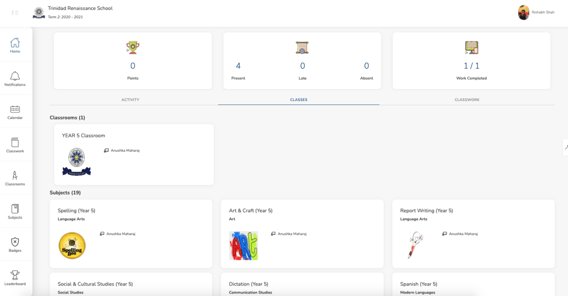Open the Work Completed stats card
Image resolution: width=568 pixels, height=296 pixels.
click(471, 61)
